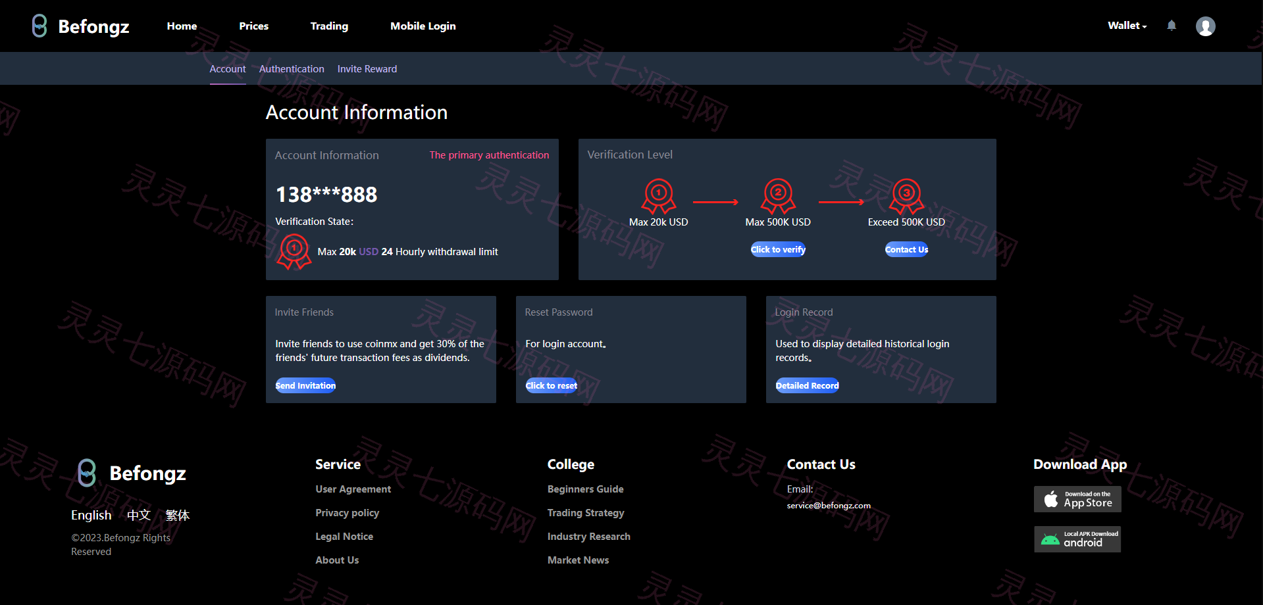Open the Trading Strategy link

586,513
